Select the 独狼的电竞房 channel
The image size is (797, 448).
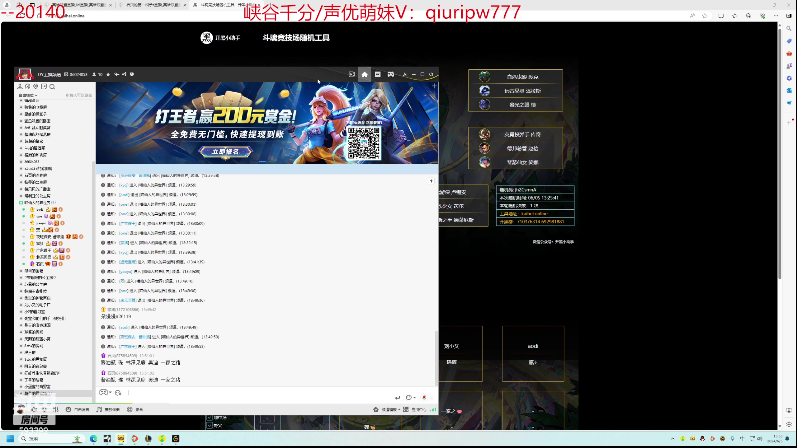(x=35, y=107)
